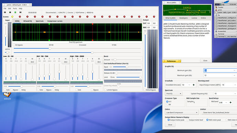Click the leftmost yellow dot handle on EQ curve
This screenshot has height=133, width=237.
coord(15,32)
